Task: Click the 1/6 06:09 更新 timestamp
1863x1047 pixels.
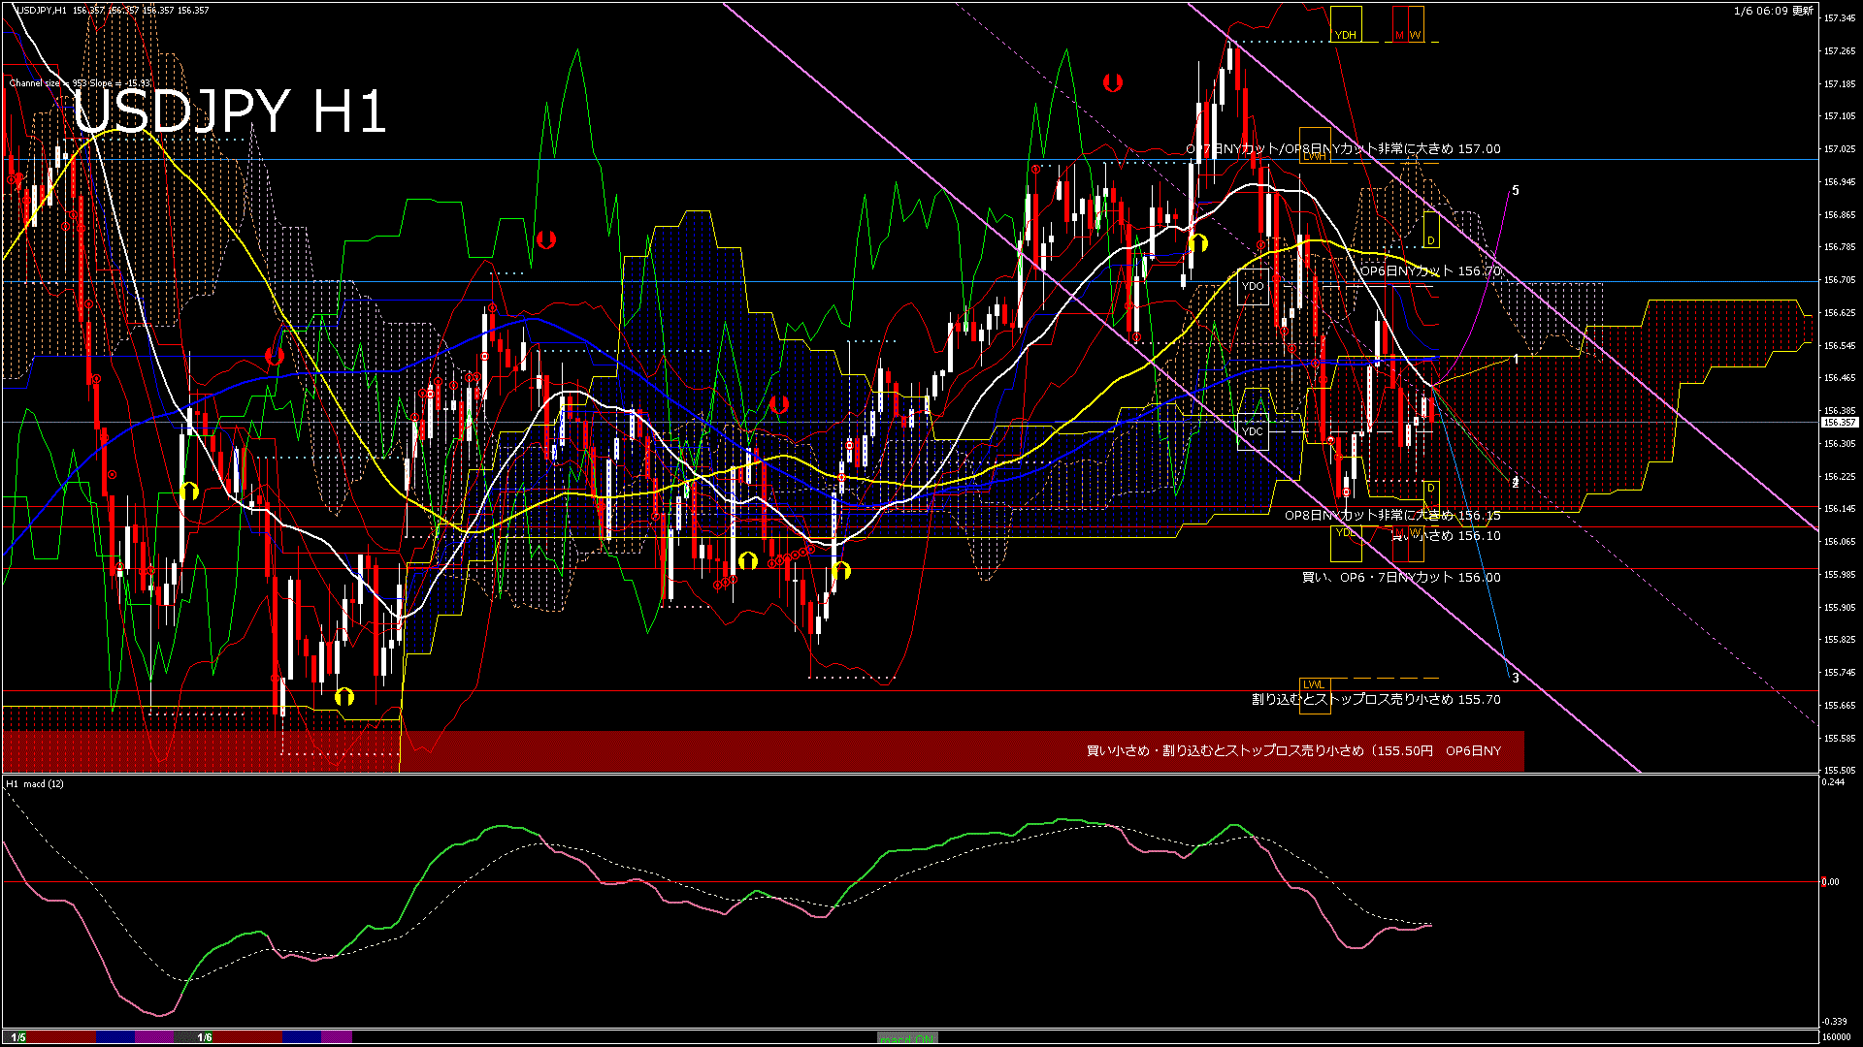Action: (1773, 11)
